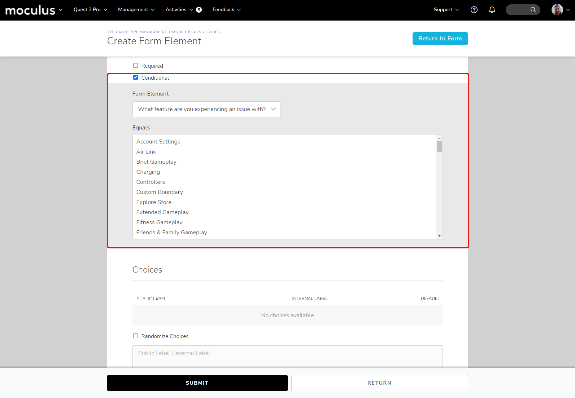Screen dimensions: 575x398
Task: Click the moculus logo
Action: [30, 10]
